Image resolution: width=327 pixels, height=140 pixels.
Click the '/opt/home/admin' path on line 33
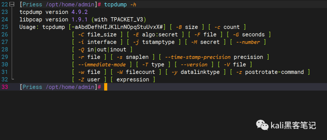pyautogui.click(x=70, y=87)
